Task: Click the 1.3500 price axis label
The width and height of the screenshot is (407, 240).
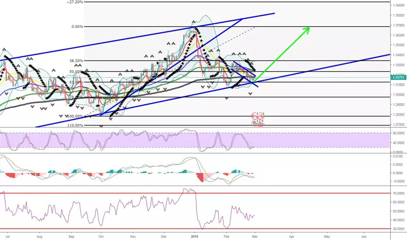Action: tap(400, 45)
